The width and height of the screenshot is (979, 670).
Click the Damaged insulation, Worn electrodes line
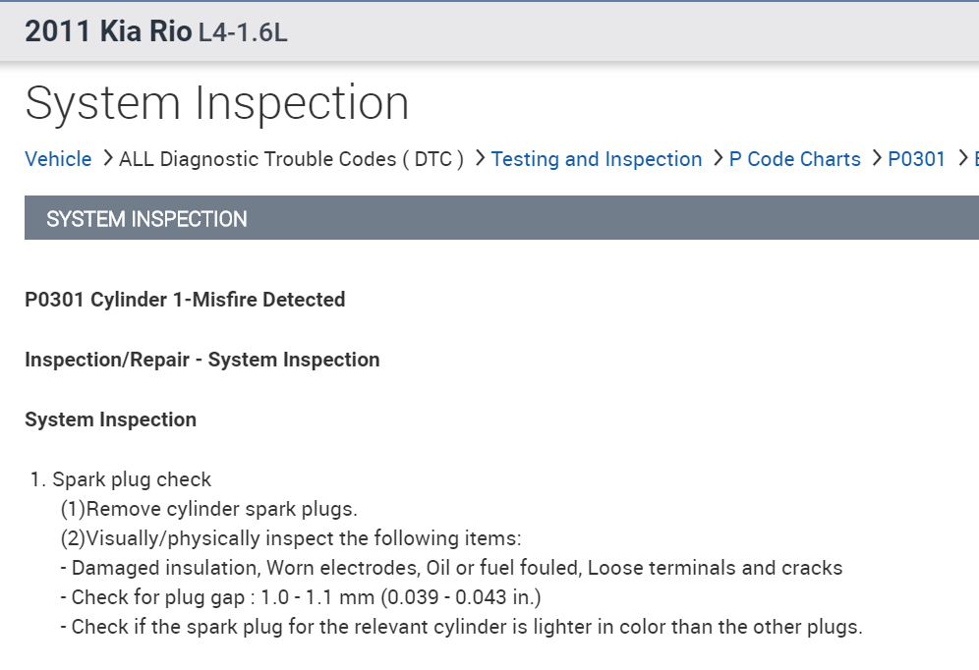coord(457,568)
